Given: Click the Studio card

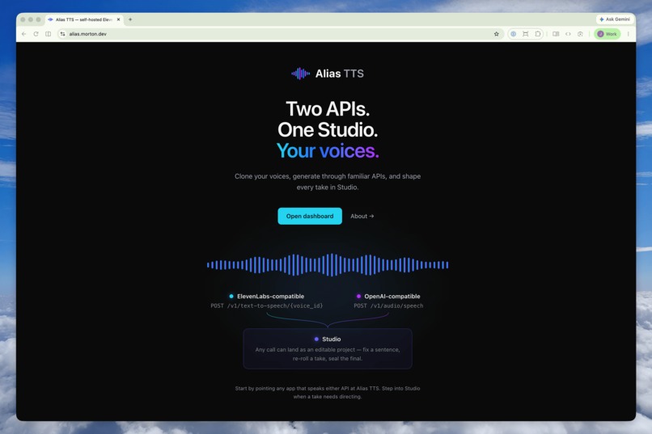Looking at the screenshot, I should (328, 348).
